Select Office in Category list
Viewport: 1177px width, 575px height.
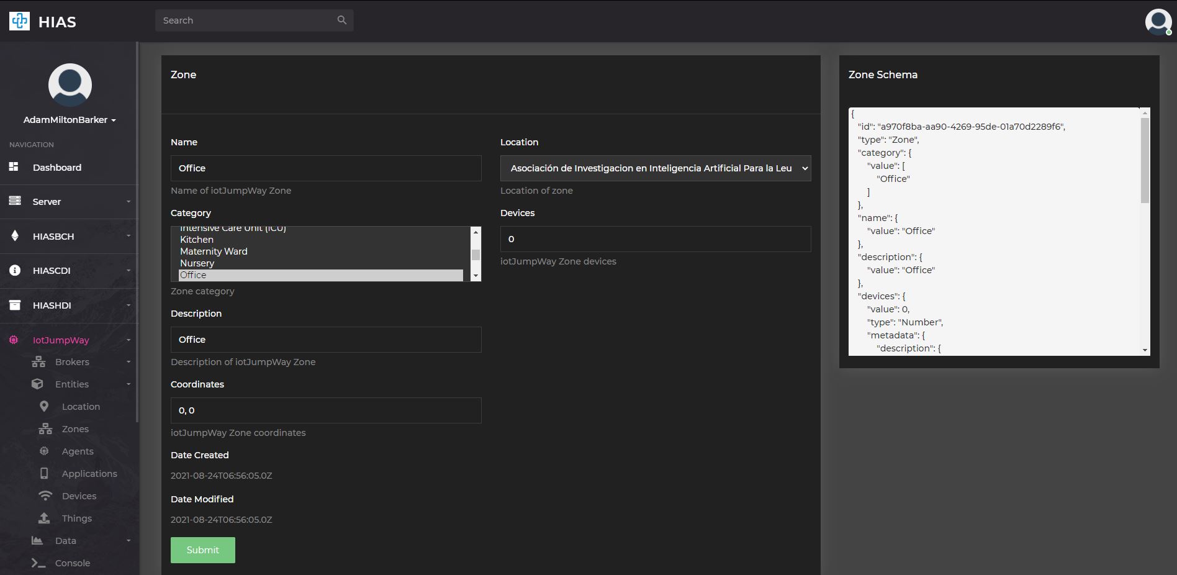(x=321, y=275)
